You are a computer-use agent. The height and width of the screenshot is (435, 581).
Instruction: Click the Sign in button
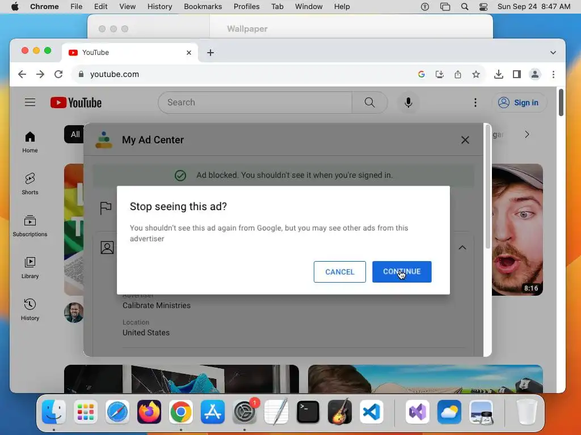(519, 103)
